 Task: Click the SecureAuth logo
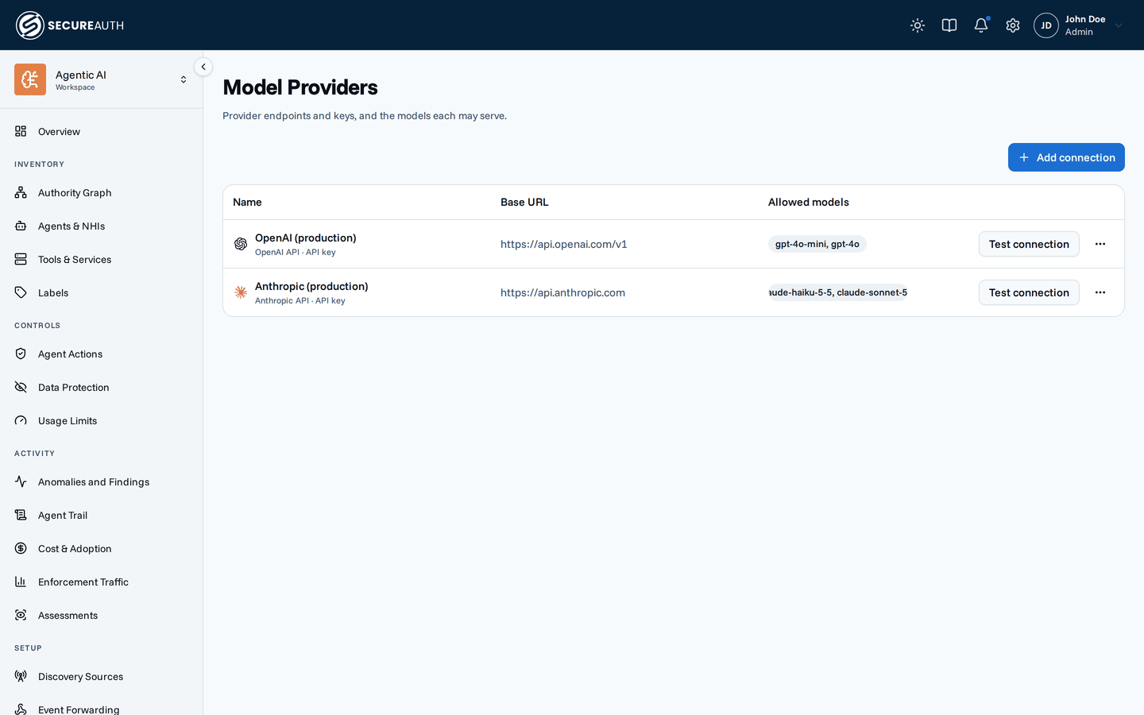(70, 25)
